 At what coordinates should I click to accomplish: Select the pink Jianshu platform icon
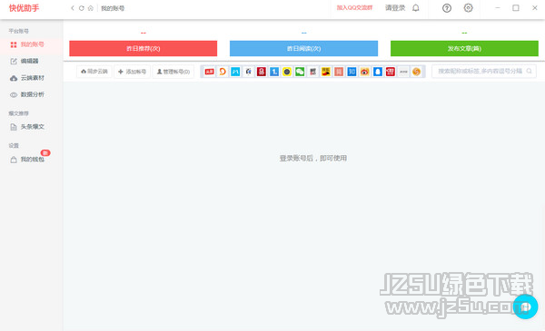pos(339,72)
